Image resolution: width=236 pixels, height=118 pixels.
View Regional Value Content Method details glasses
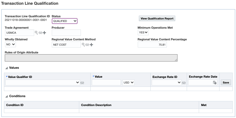click(x=87, y=45)
